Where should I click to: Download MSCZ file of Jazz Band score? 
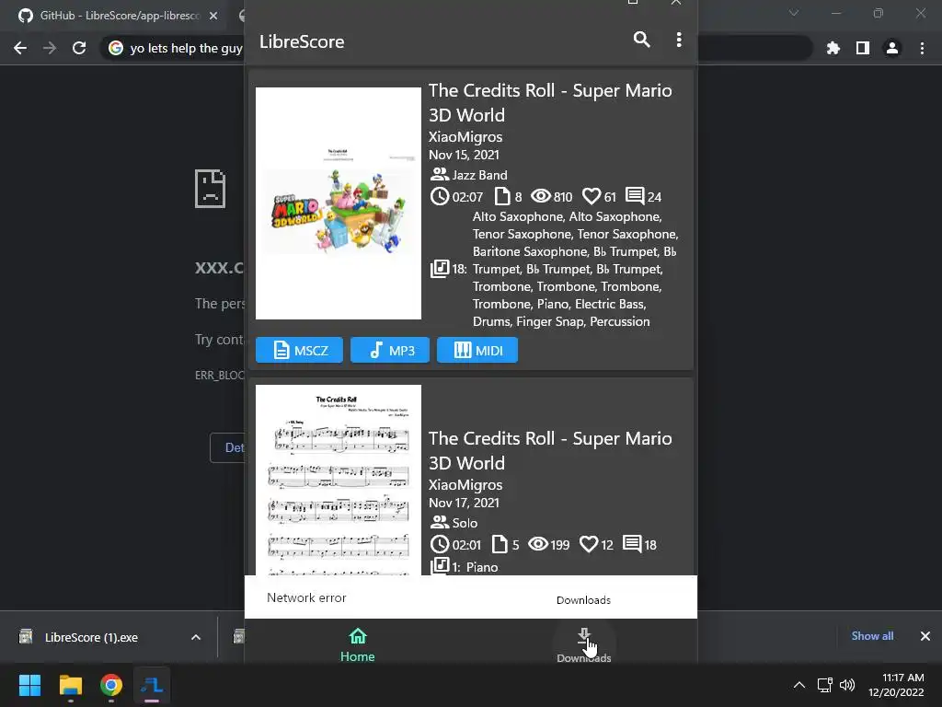(x=299, y=350)
